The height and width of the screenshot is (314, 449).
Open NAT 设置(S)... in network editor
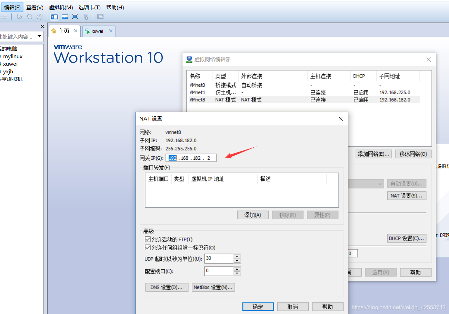pos(407,196)
